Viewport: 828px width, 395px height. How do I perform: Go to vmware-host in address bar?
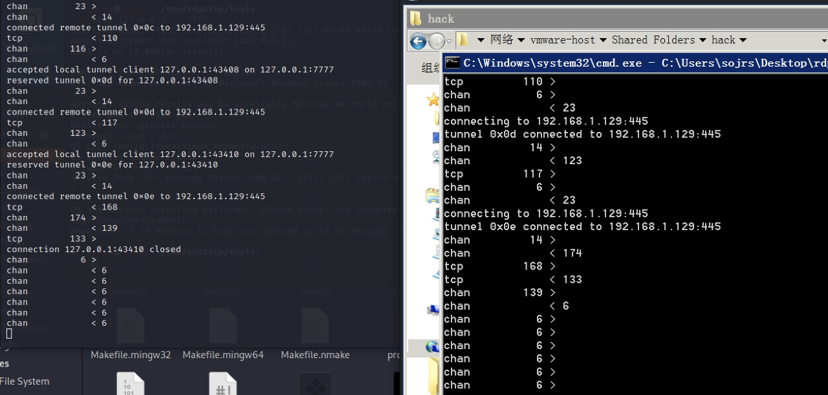pyautogui.click(x=562, y=40)
